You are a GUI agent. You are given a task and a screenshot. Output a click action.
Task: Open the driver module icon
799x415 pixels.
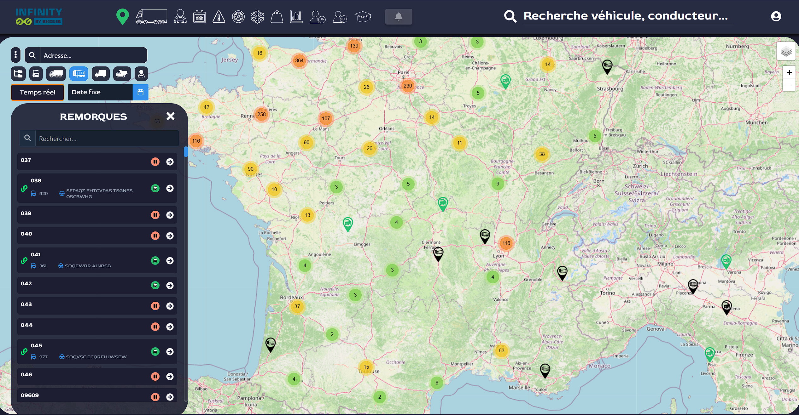coord(180,16)
